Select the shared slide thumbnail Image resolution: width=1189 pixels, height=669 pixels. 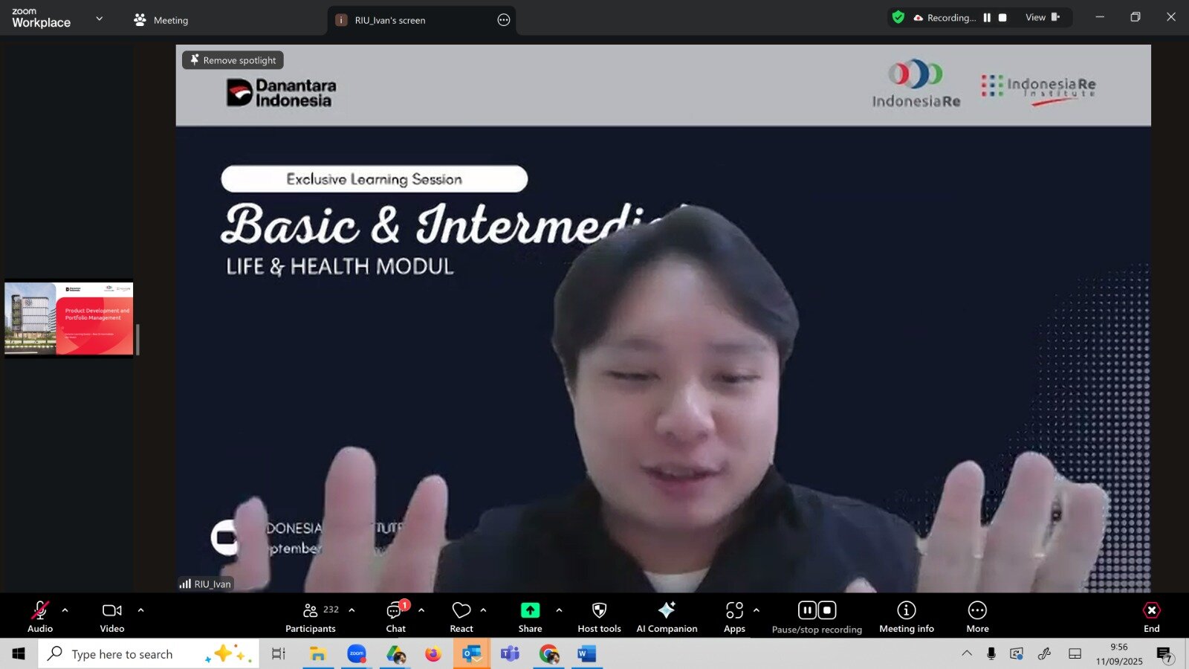[x=69, y=318]
